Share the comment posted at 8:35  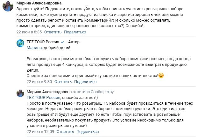click(75, 32)
